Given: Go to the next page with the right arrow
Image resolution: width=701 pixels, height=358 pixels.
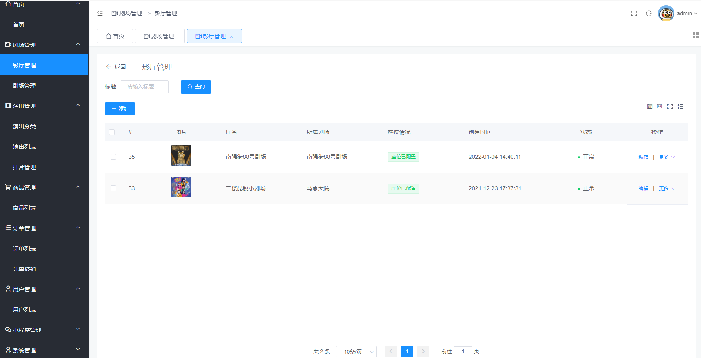Looking at the screenshot, I should pos(423,351).
